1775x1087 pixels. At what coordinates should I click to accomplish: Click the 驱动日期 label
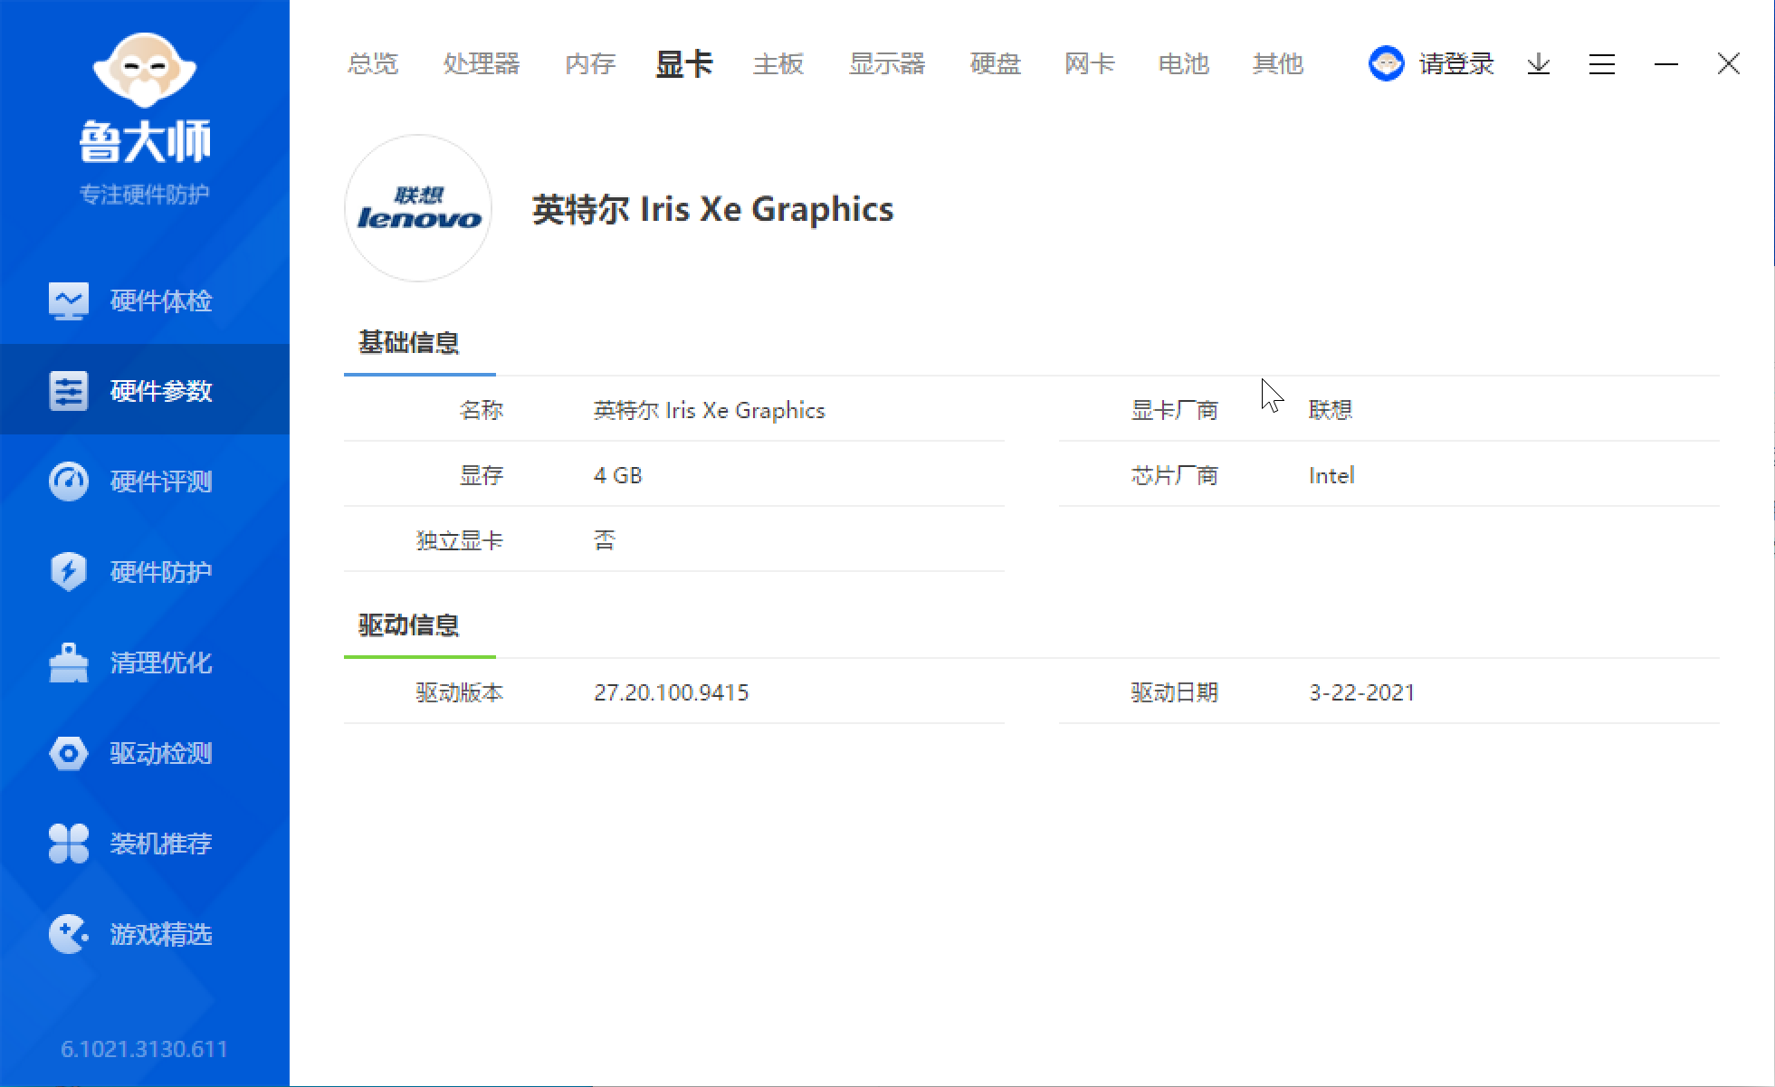[x=1175, y=692]
